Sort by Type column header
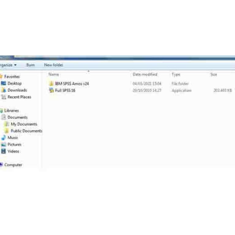Screen dimensions: 235x235 [176, 74]
